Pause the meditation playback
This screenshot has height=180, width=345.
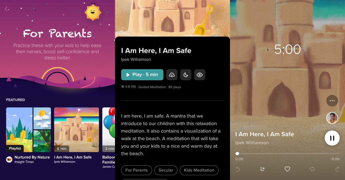[x=332, y=138]
